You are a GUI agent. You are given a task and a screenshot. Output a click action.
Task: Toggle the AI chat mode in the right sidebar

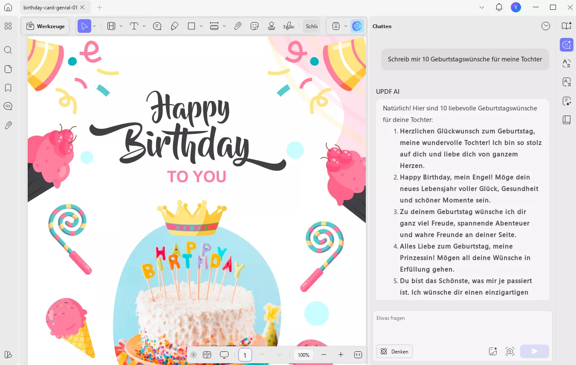[x=567, y=44]
